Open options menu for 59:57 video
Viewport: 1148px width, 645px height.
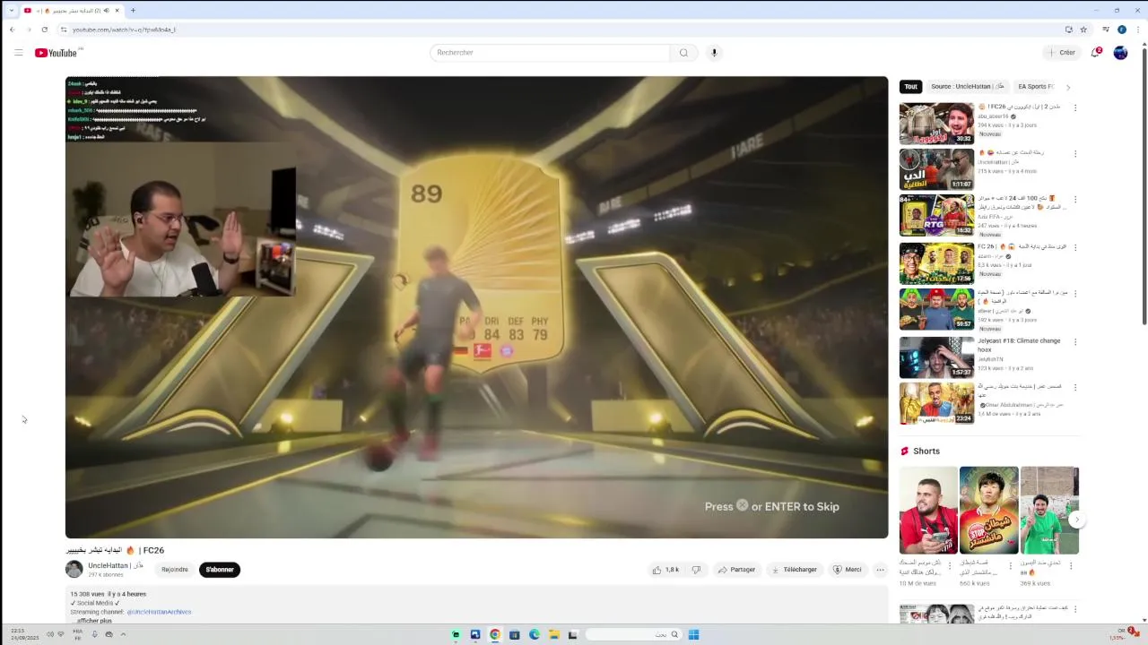pos(1075,294)
